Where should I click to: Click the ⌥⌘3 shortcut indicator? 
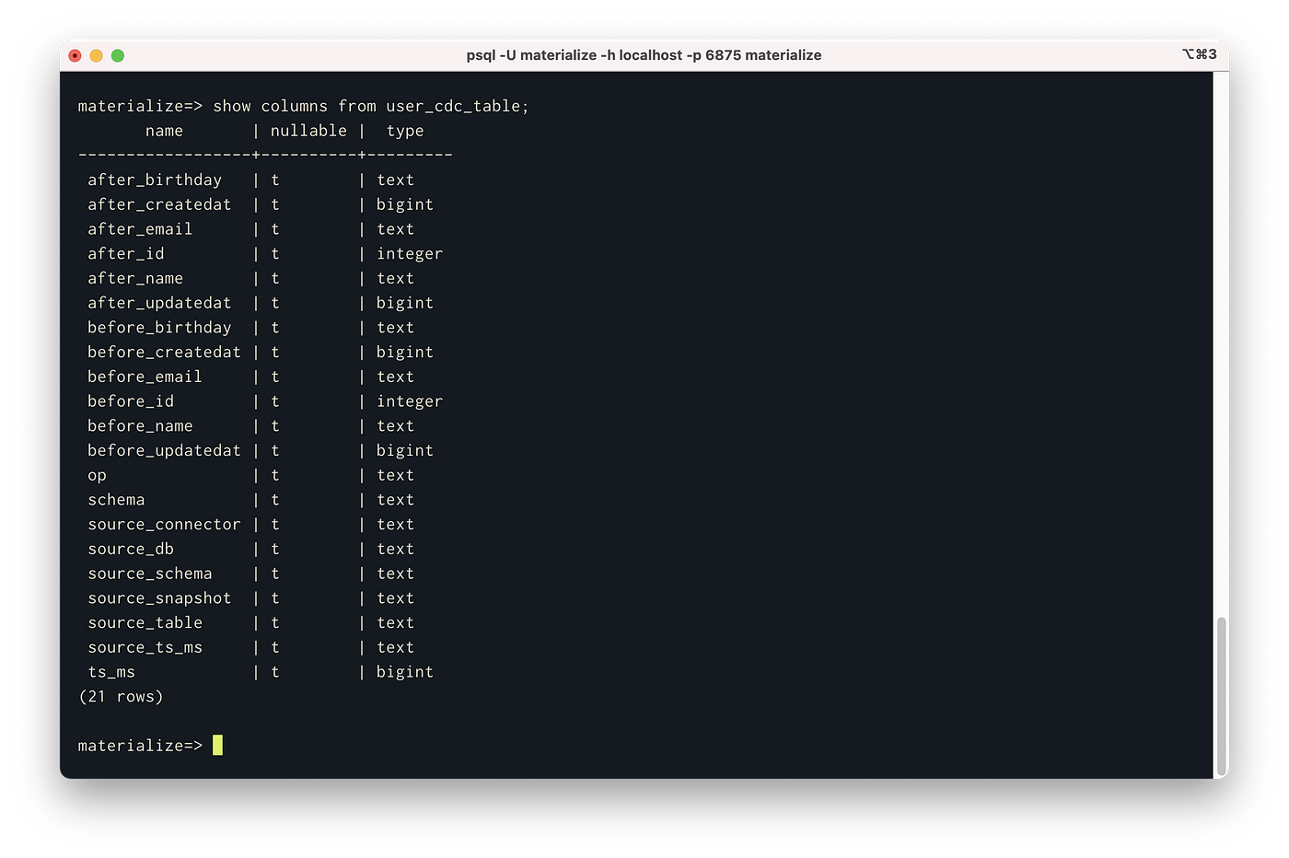(x=1200, y=54)
